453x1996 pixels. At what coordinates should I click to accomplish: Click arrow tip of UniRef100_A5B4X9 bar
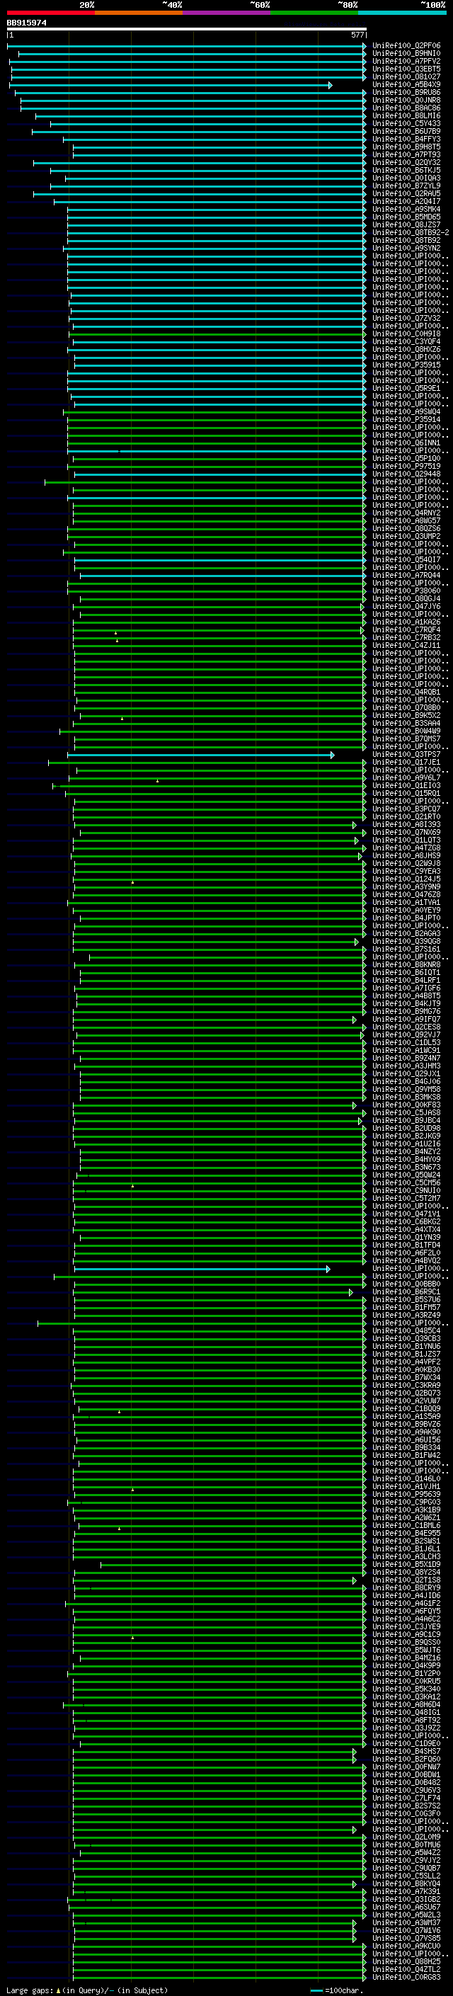331,85
